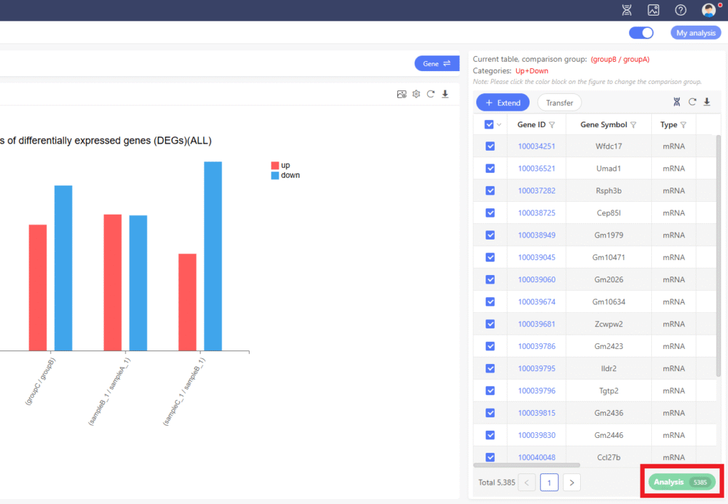Expand the select-all checkbox dropdown arrow
The image size is (728, 504).
[x=499, y=125]
